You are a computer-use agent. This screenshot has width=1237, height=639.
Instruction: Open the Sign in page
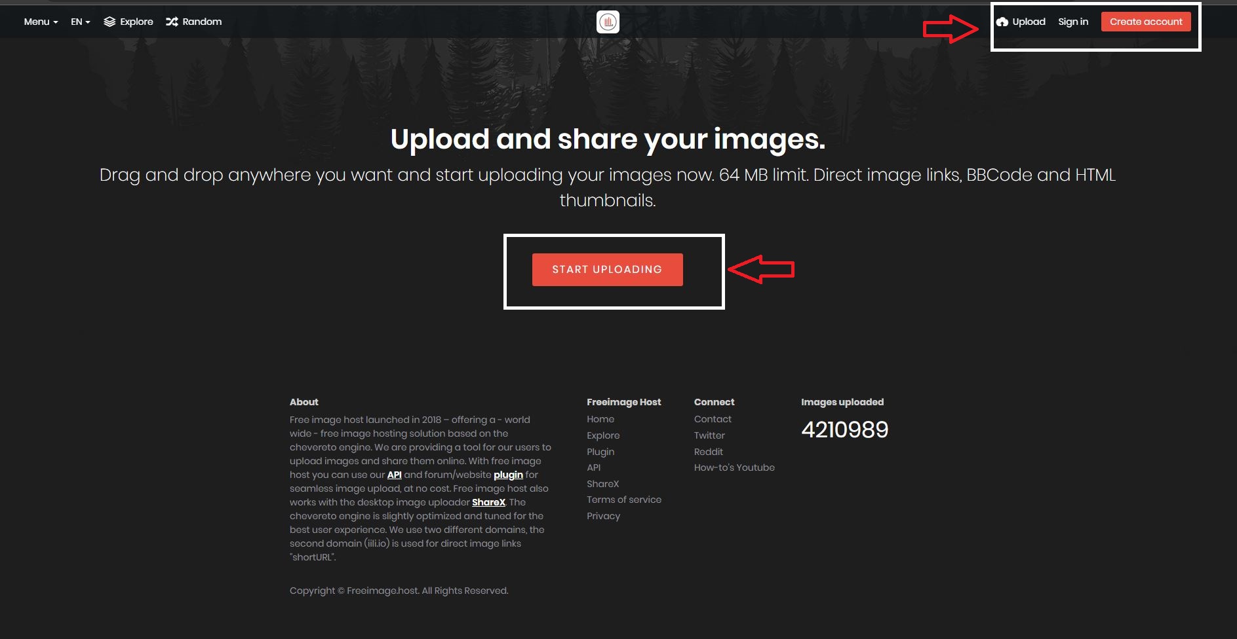1072,22
